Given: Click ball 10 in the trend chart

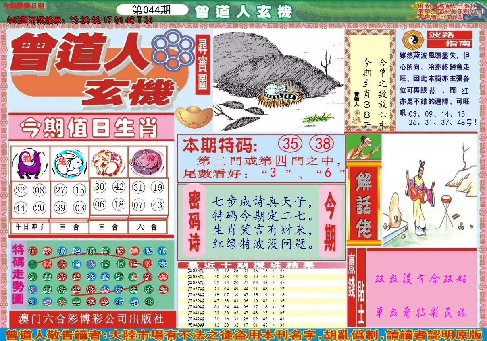Looking at the screenshot, I should tap(162, 251).
